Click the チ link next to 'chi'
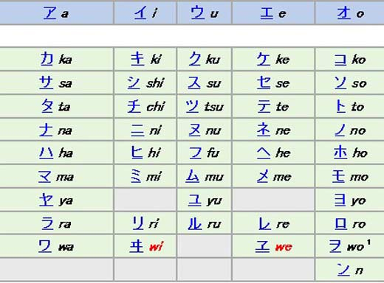The width and height of the screenshot is (384, 283). click(134, 106)
